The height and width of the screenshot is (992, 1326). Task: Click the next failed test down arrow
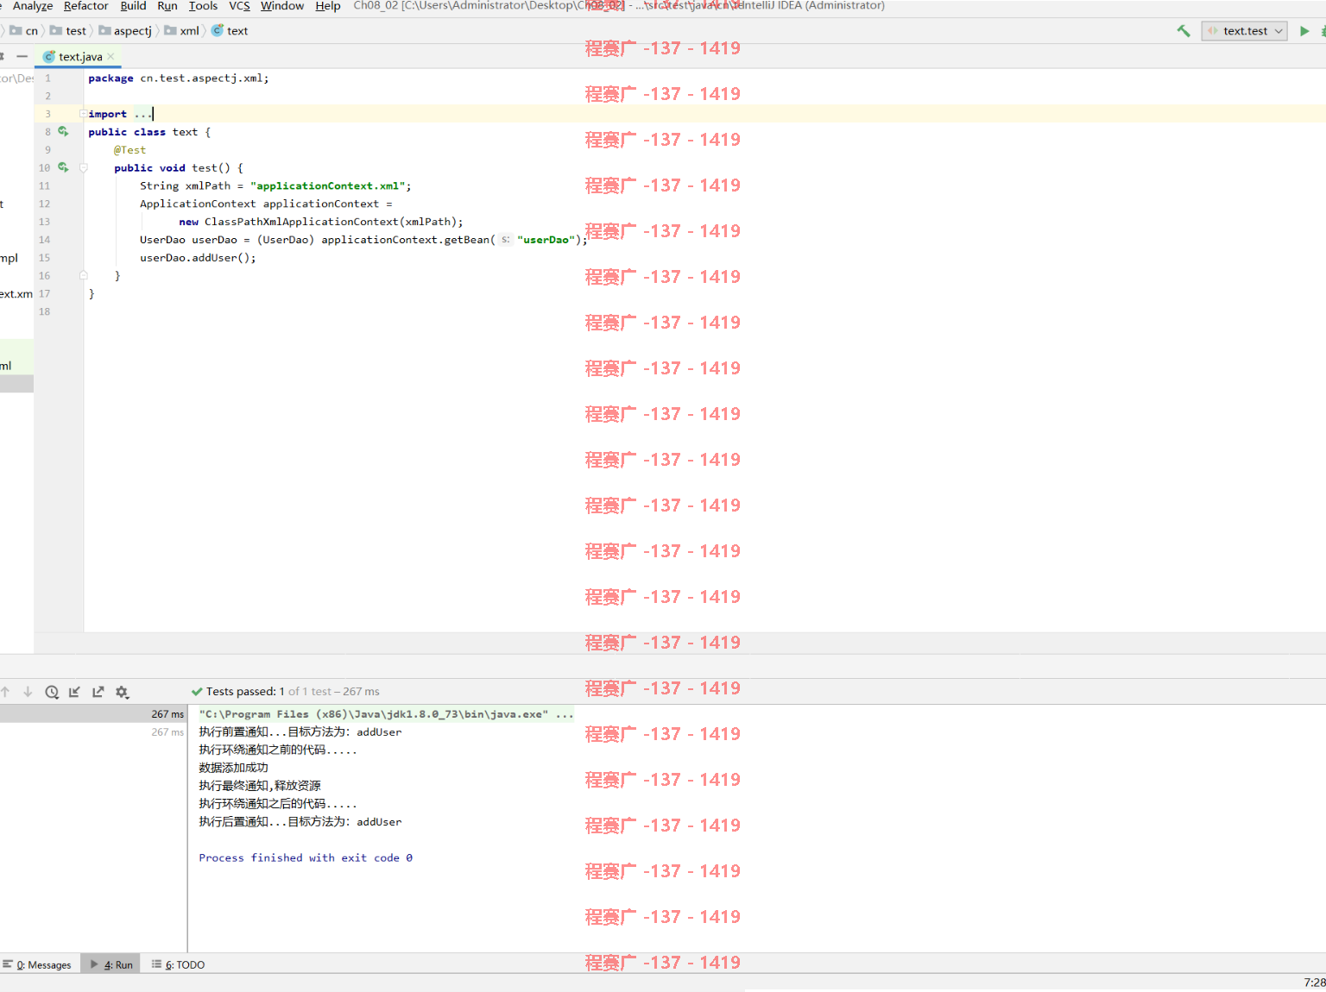(28, 692)
